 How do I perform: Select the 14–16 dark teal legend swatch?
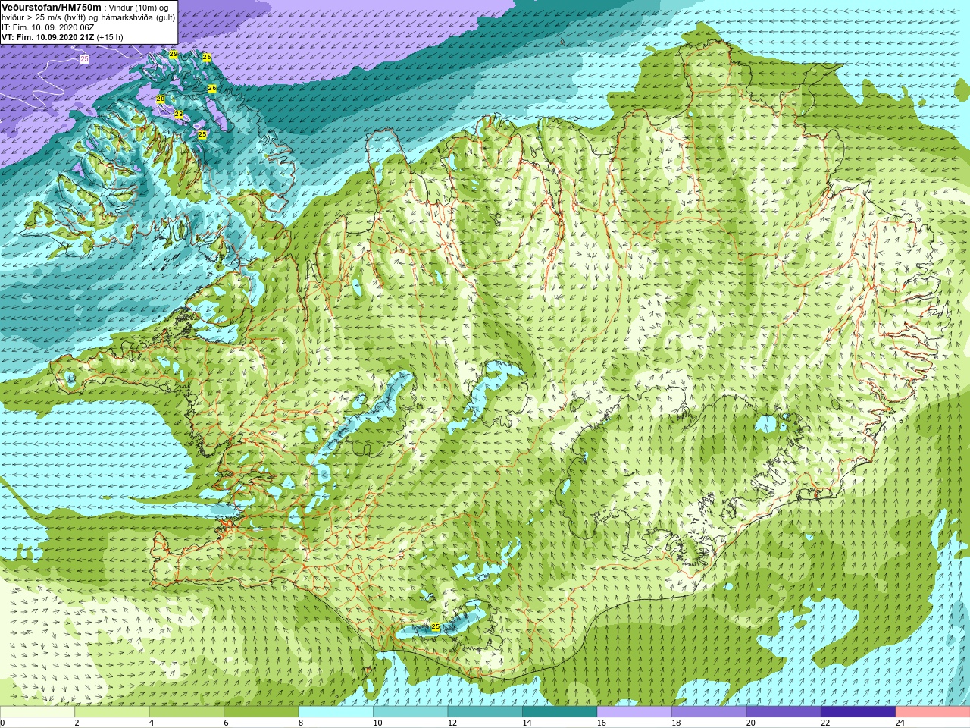coord(559,712)
